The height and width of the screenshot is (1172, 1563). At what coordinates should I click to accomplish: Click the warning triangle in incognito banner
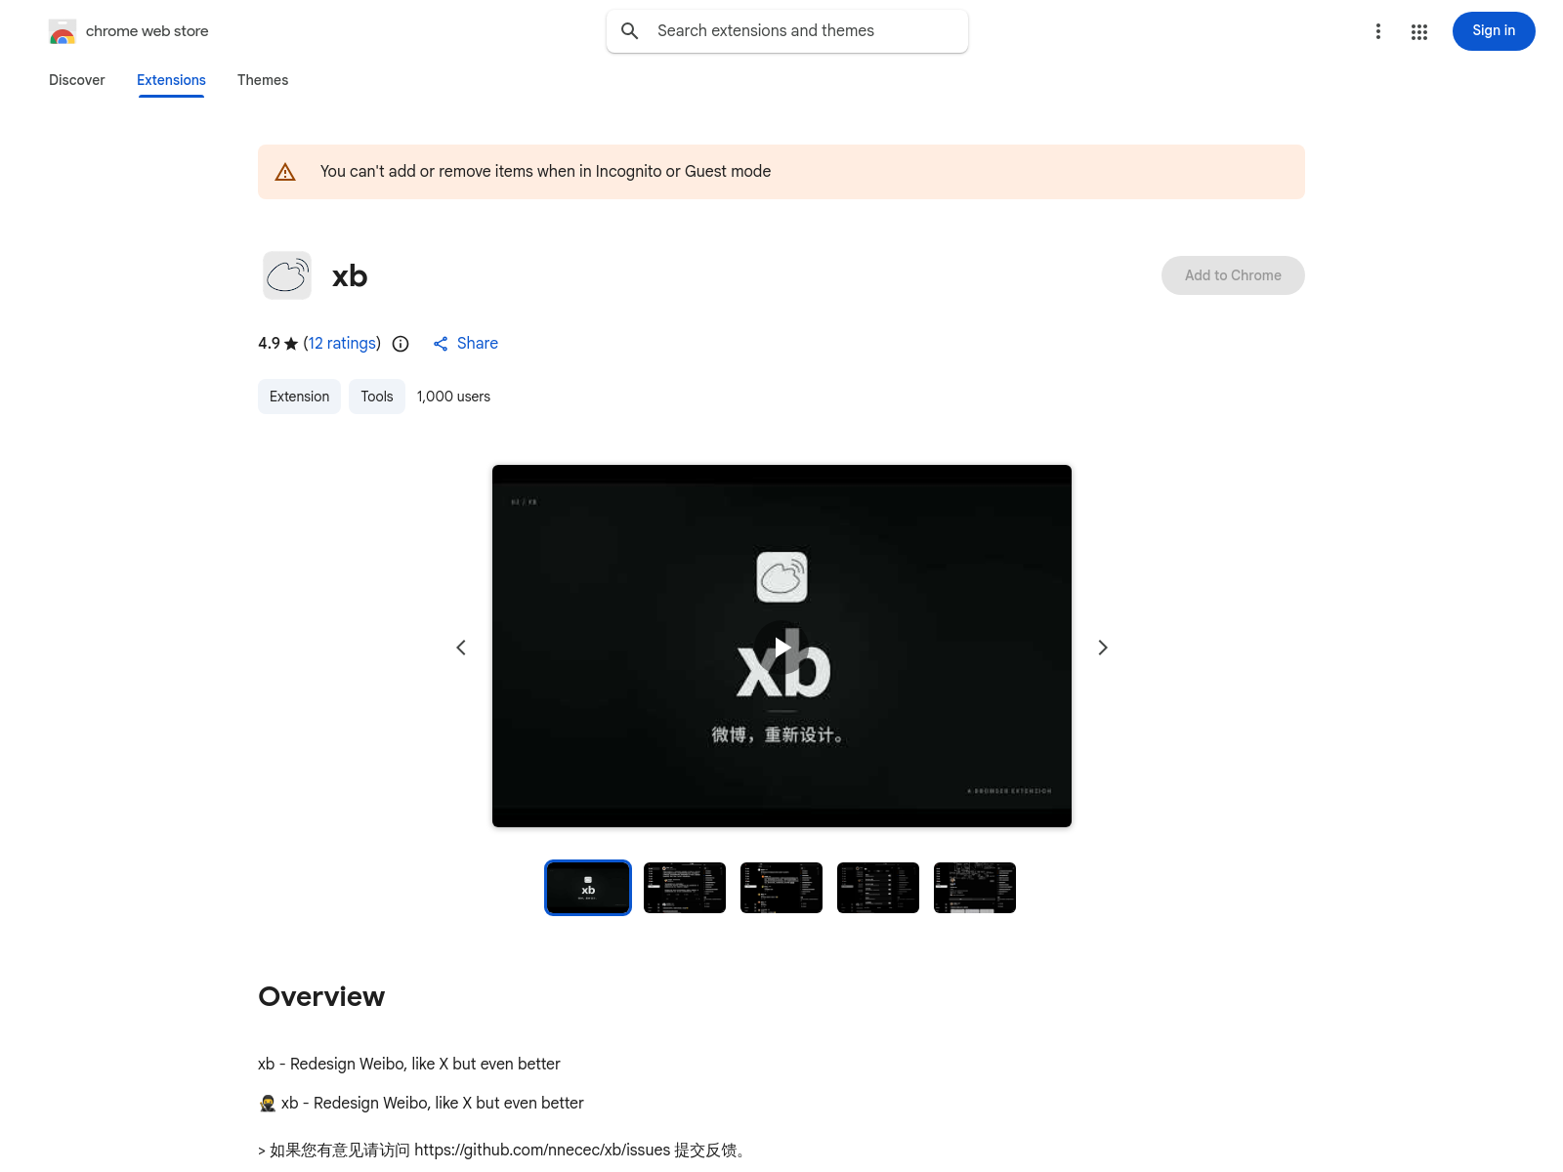pos(285,172)
